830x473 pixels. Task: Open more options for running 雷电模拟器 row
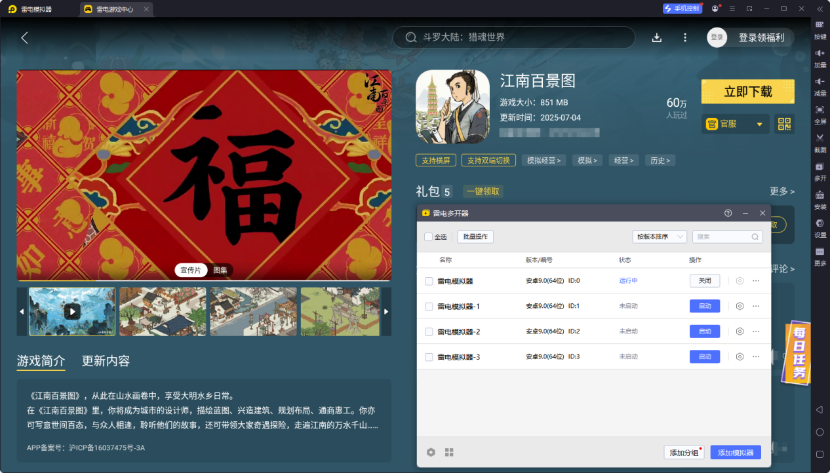click(x=756, y=281)
